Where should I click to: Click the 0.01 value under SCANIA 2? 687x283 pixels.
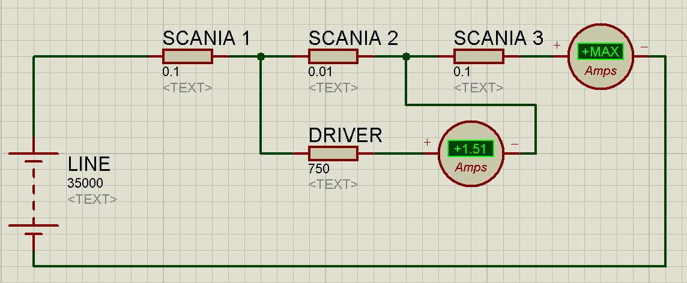320,72
